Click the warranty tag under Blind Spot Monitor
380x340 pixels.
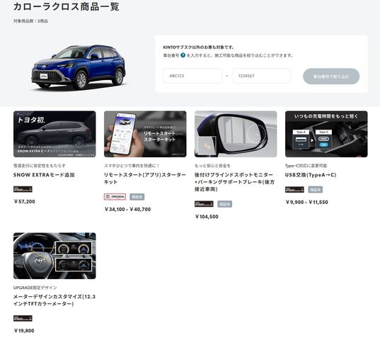click(224, 204)
